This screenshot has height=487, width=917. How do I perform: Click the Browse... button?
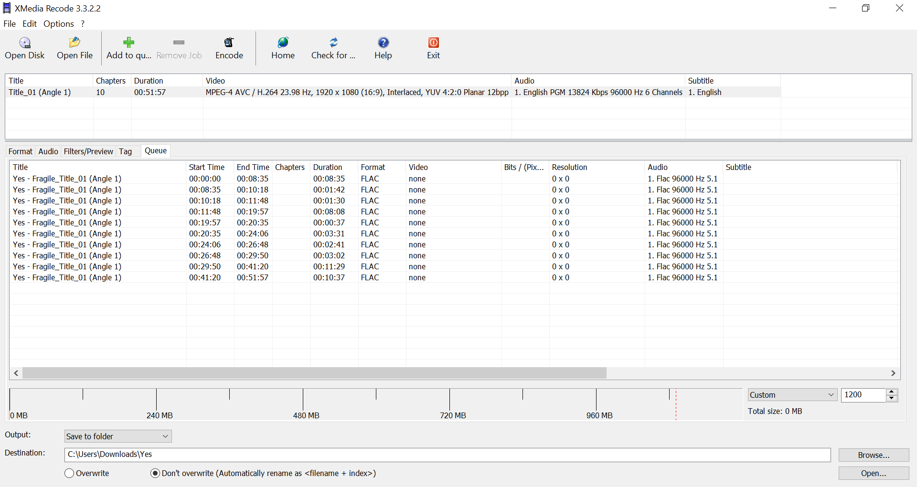pyautogui.click(x=874, y=455)
